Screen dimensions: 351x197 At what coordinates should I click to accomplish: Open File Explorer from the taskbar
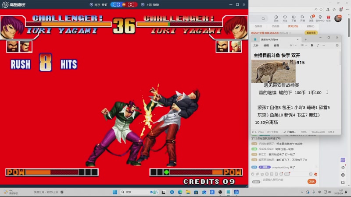(188, 192)
